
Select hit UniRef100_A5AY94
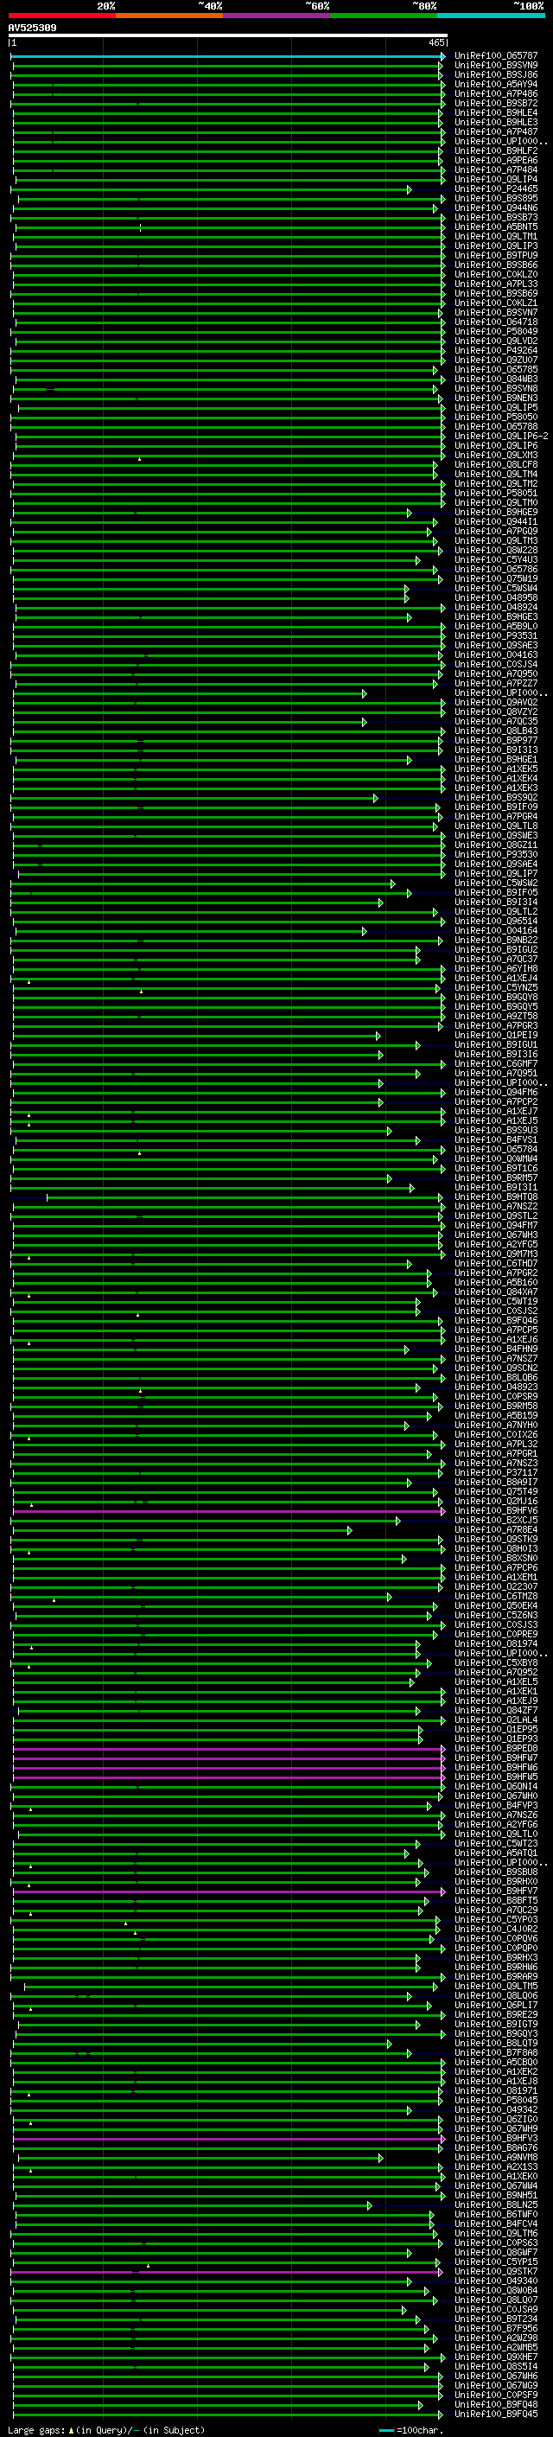495,85
